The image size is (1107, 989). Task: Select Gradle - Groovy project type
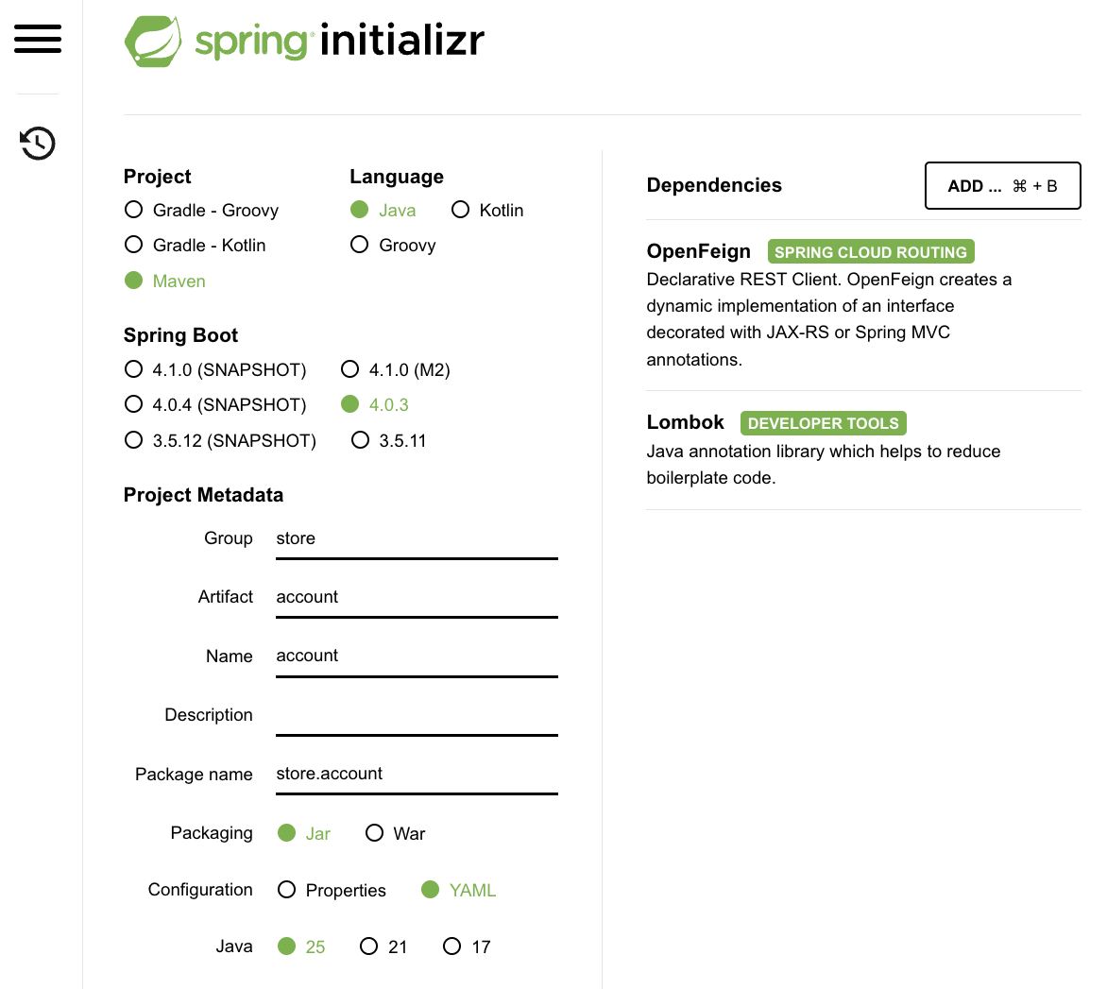tap(134, 210)
